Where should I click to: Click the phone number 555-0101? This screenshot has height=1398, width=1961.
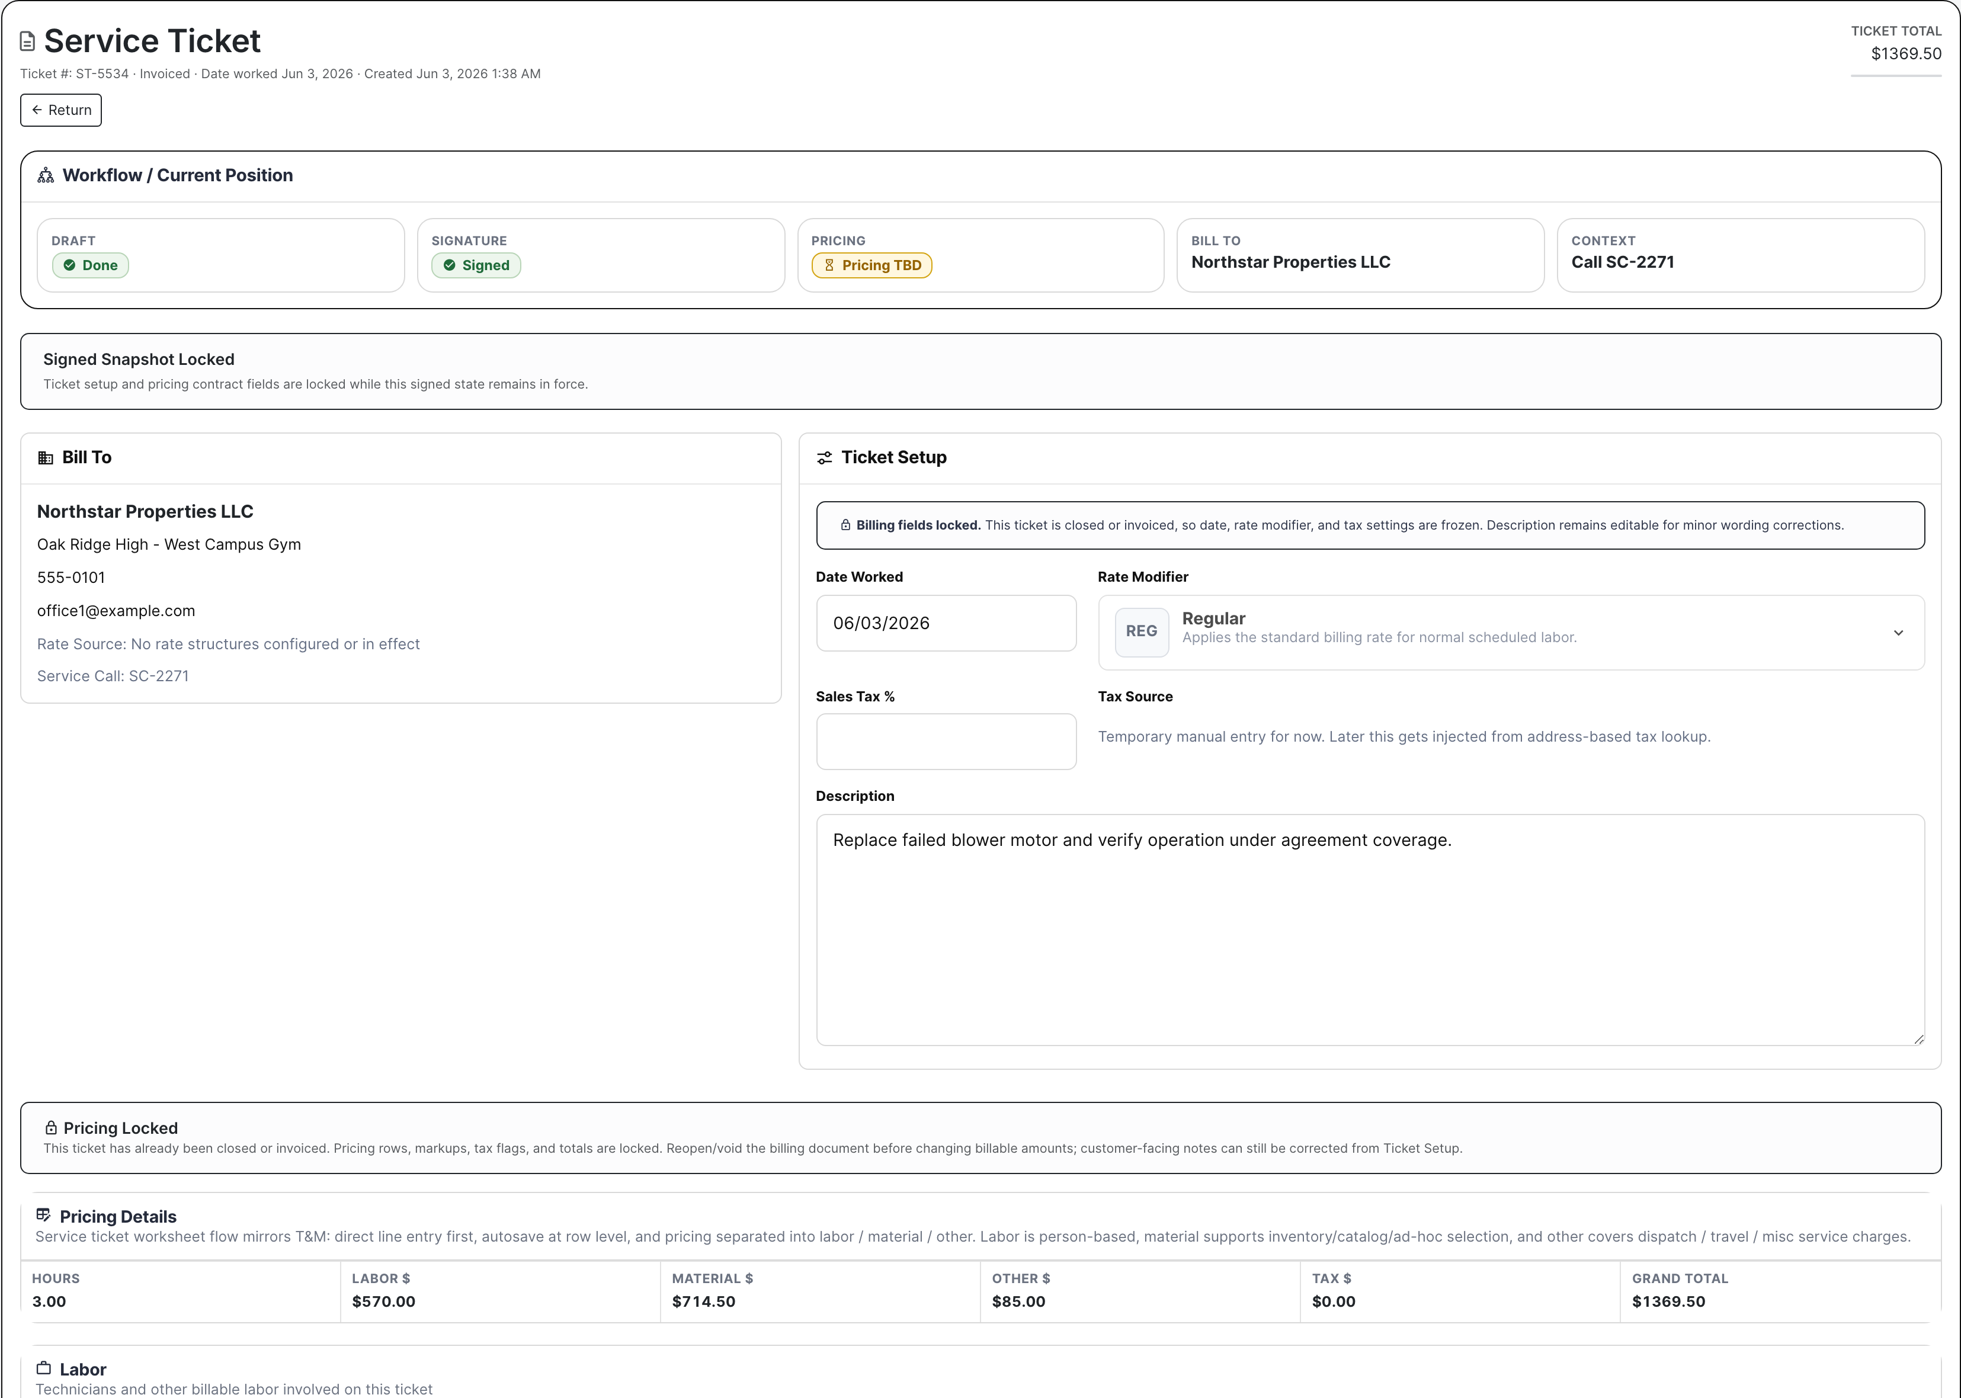point(71,578)
